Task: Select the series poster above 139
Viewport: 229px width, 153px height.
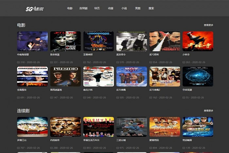Action: pyautogui.click(x=198, y=127)
